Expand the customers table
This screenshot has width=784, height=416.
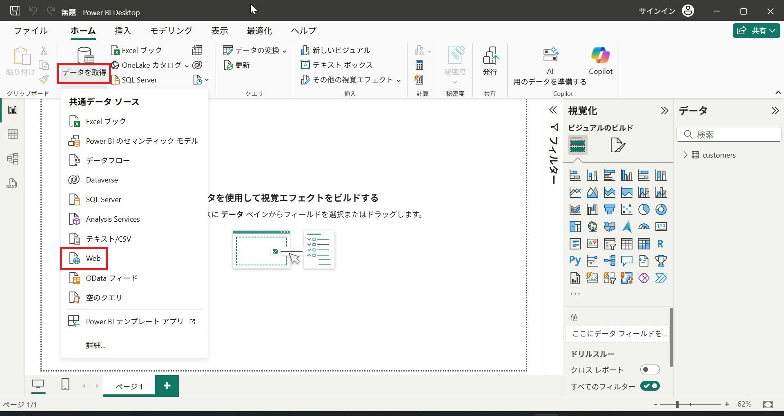coord(686,155)
